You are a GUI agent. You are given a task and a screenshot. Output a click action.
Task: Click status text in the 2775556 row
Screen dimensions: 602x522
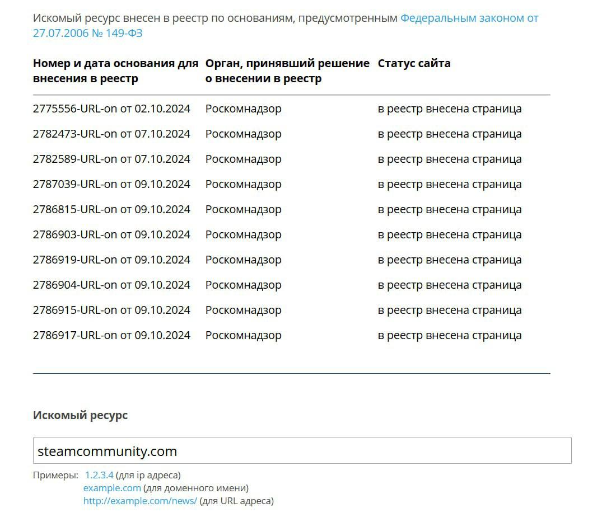[450, 109]
